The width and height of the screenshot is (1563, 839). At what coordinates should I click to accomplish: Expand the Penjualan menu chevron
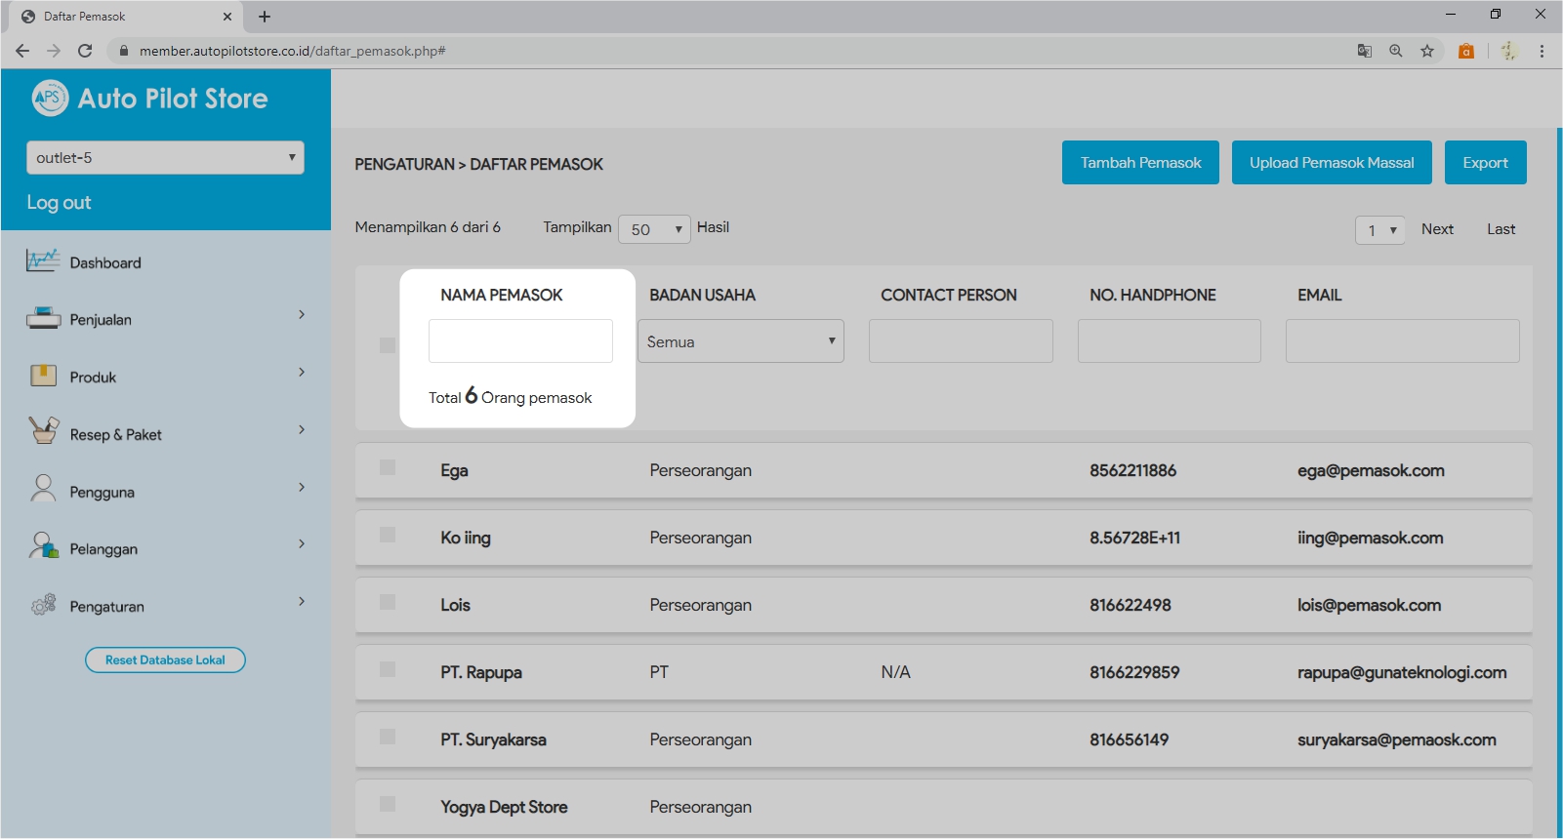302,314
